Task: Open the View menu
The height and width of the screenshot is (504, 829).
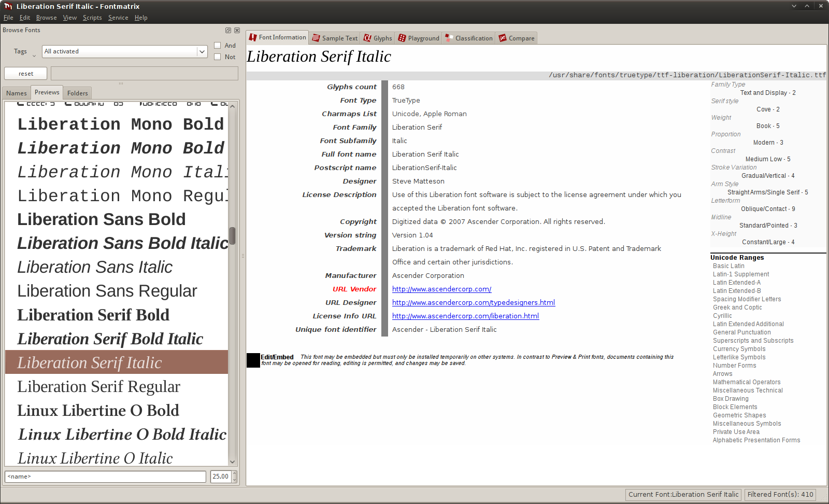Action: [x=70, y=18]
